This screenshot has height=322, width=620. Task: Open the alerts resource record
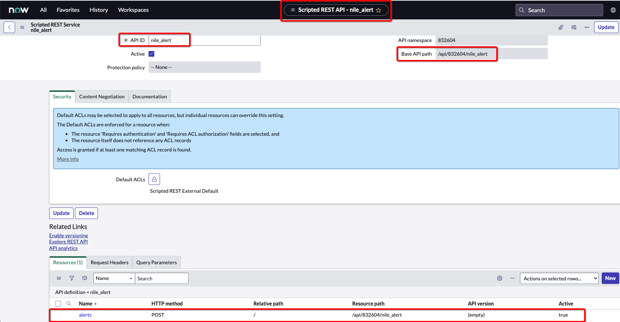pyautogui.click(x=85, y=315)
